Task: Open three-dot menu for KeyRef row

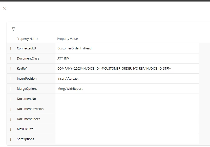Action: click(x=11, y=69)
